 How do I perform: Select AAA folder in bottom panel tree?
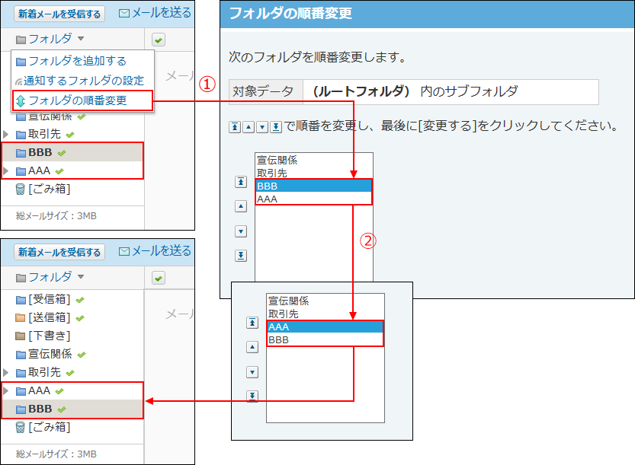click(40, 390)
